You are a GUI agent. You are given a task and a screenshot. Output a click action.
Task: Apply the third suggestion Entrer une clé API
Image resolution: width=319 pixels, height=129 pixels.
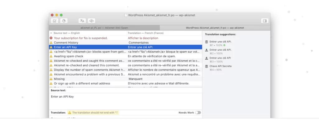[220, 58]
